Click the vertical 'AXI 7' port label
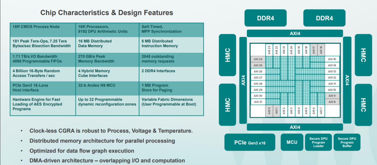 [x=321, y=111]
